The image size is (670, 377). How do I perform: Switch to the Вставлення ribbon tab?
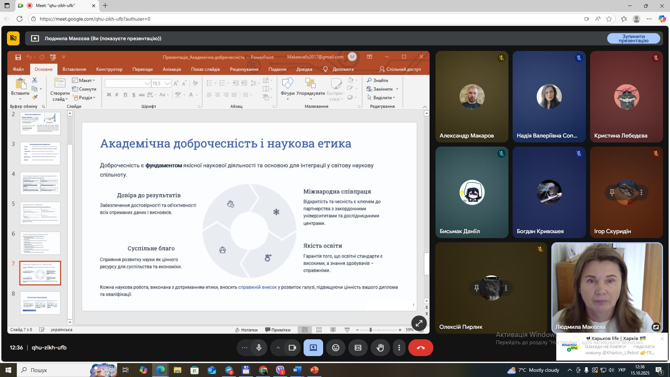click(74, 69)
